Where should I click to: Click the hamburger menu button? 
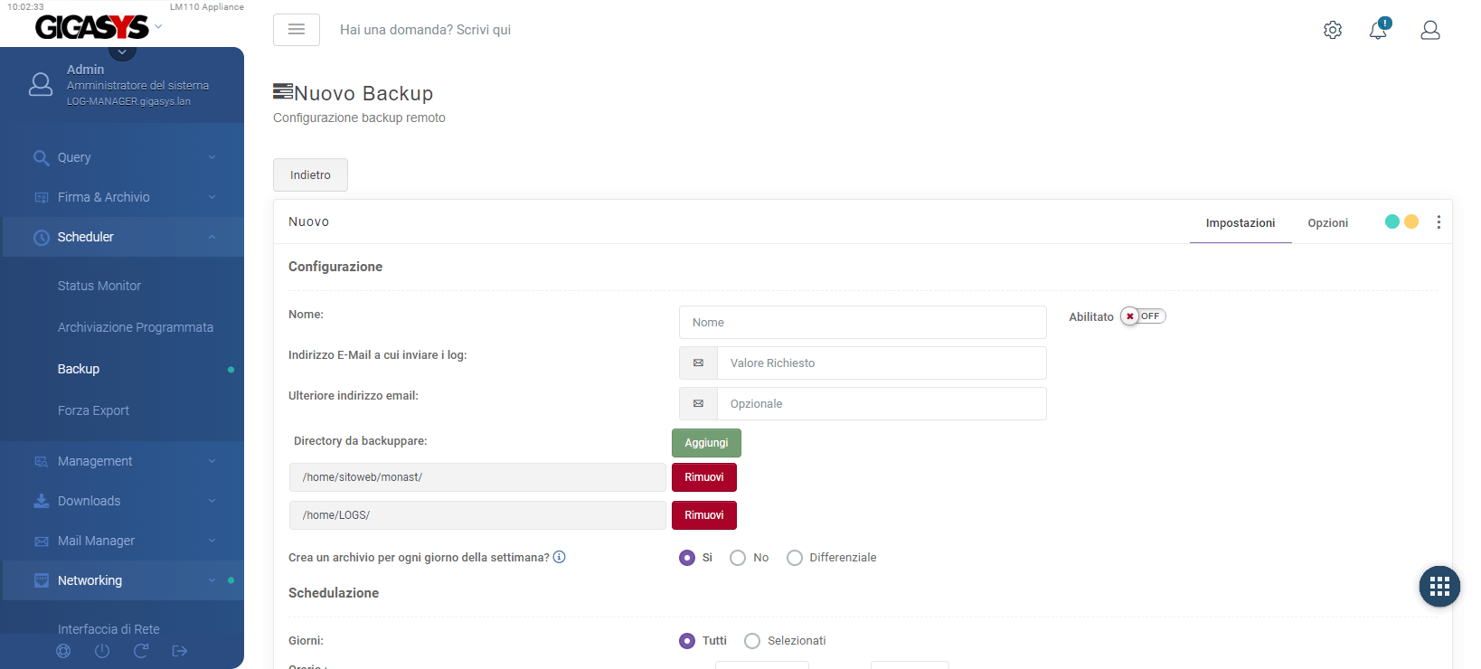coord(296,30)
